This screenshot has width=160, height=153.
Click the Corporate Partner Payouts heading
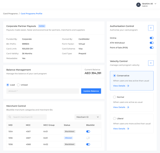(21, 26)
